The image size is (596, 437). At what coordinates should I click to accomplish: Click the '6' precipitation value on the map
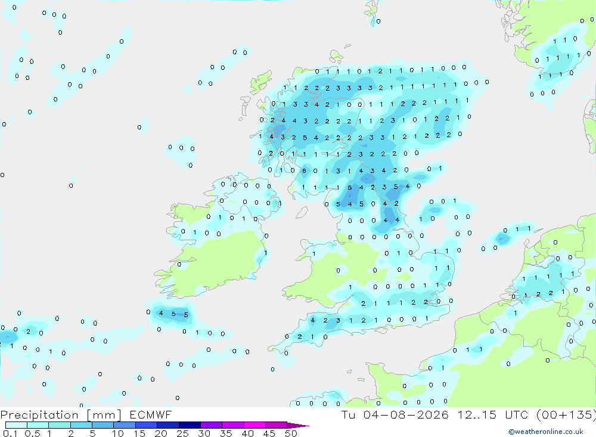coord(304,171)
